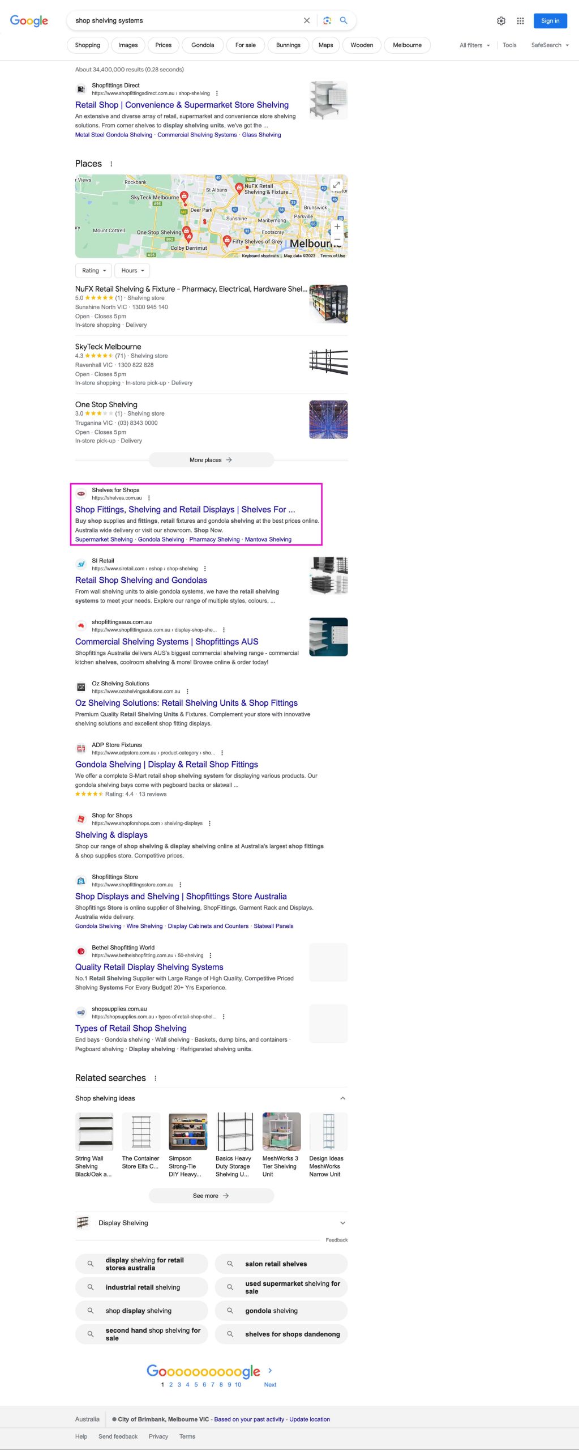Open the Hours filter dropdown
The image size is (579, 1450).
click(x=132, y=271)
